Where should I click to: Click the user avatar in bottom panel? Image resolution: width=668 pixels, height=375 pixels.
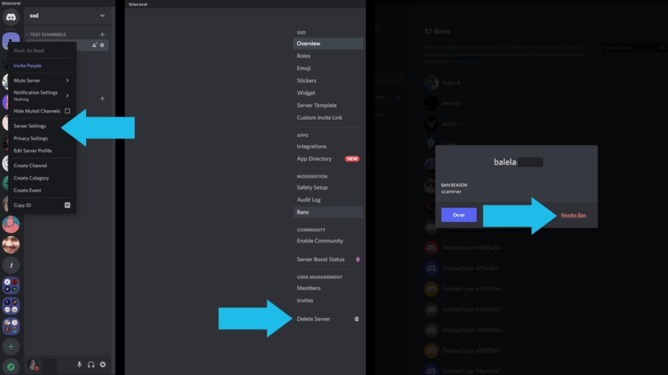click(33, 365)
